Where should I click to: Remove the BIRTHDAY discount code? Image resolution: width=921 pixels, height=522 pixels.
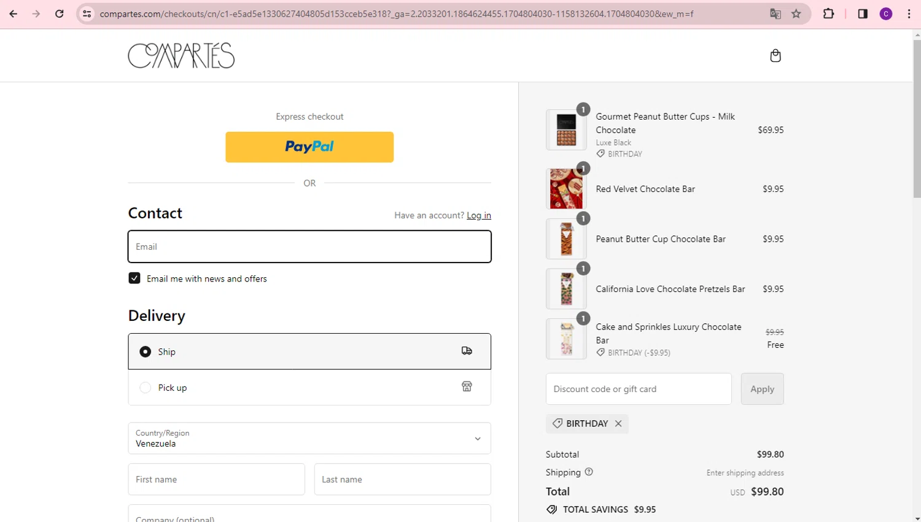618,423
